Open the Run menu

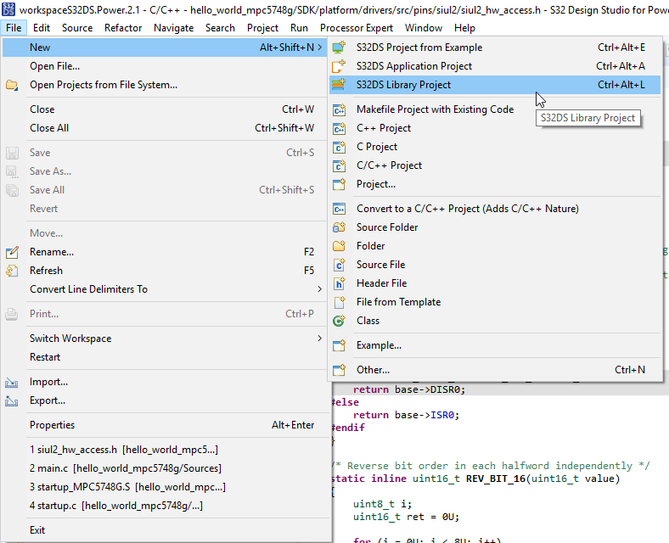tap(299, 28)
